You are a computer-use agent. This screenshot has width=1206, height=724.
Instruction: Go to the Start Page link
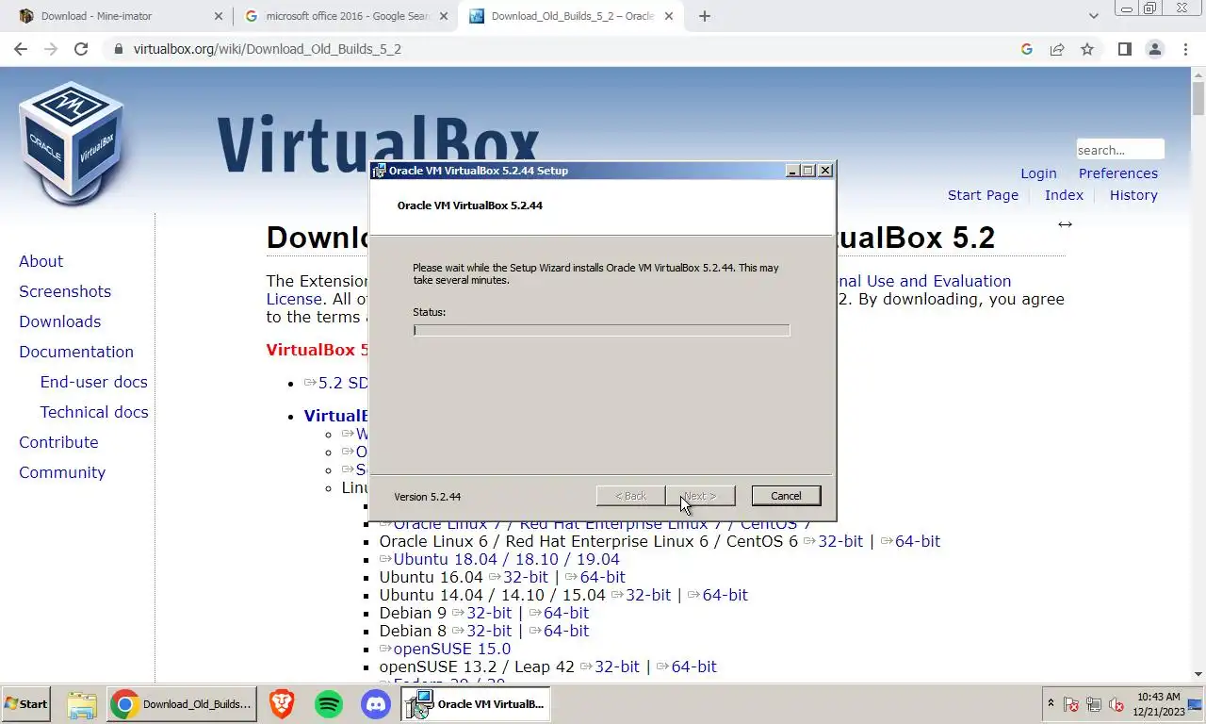click(x=983, y=195)
